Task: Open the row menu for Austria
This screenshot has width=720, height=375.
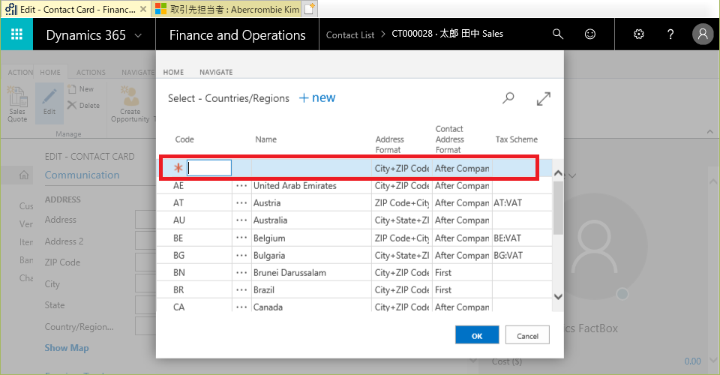Action: [241, 203]
